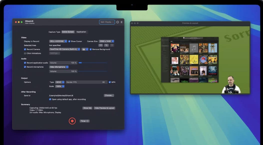The height and width of the screenshot is (145, 263).
Task: Click the Show Me button
Action: (87, 108)
